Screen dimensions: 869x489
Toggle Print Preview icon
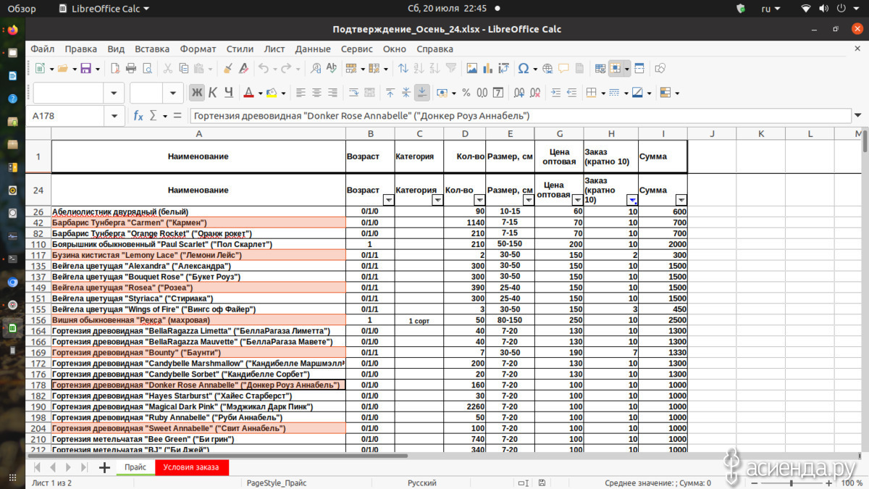148,69
